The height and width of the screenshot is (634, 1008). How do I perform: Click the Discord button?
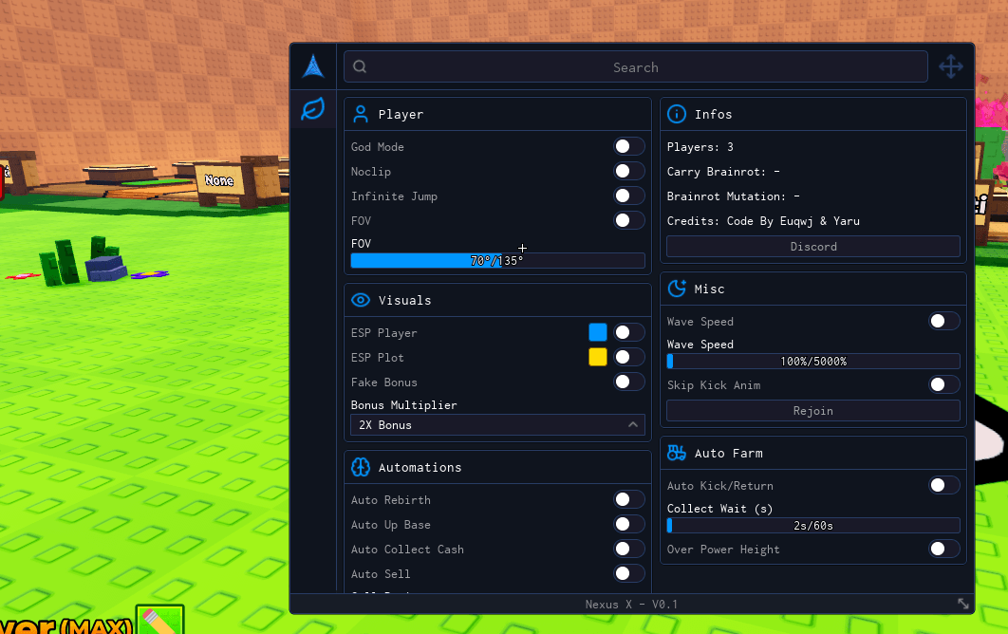point(813,246)
